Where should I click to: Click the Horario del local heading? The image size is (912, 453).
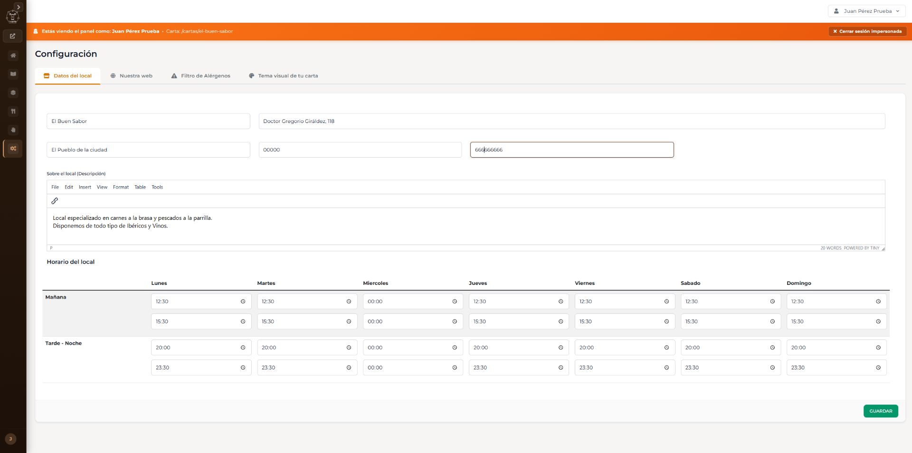71,262
